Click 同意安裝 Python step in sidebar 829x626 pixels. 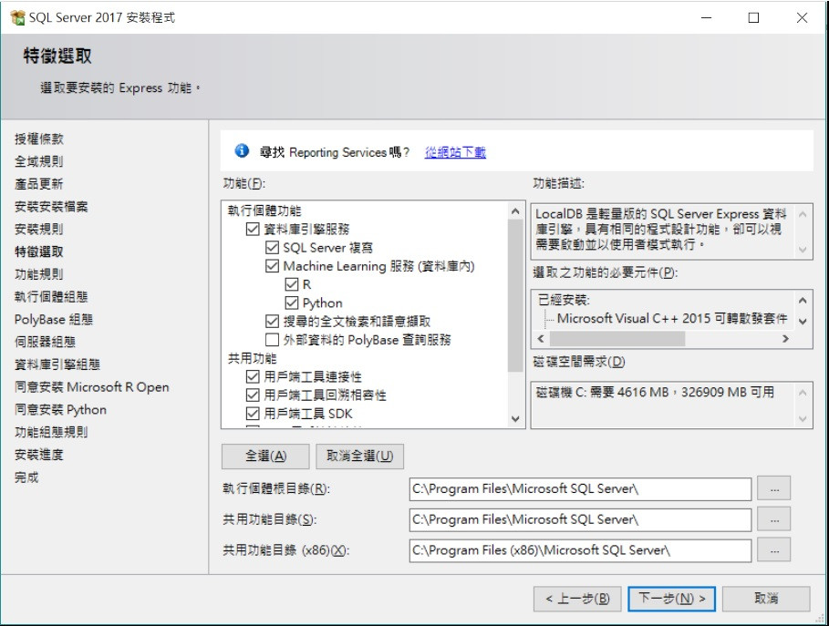point(60,410)
